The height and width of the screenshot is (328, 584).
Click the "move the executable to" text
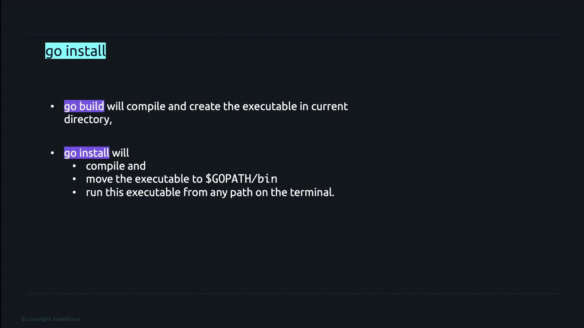144,179
